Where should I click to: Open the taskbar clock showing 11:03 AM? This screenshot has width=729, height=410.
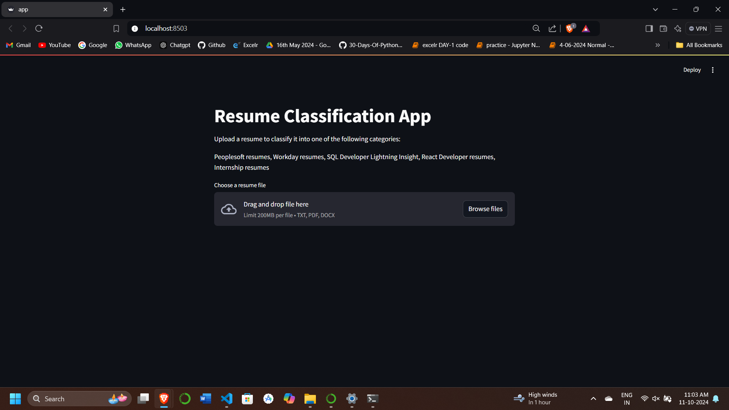coord(693,399)
